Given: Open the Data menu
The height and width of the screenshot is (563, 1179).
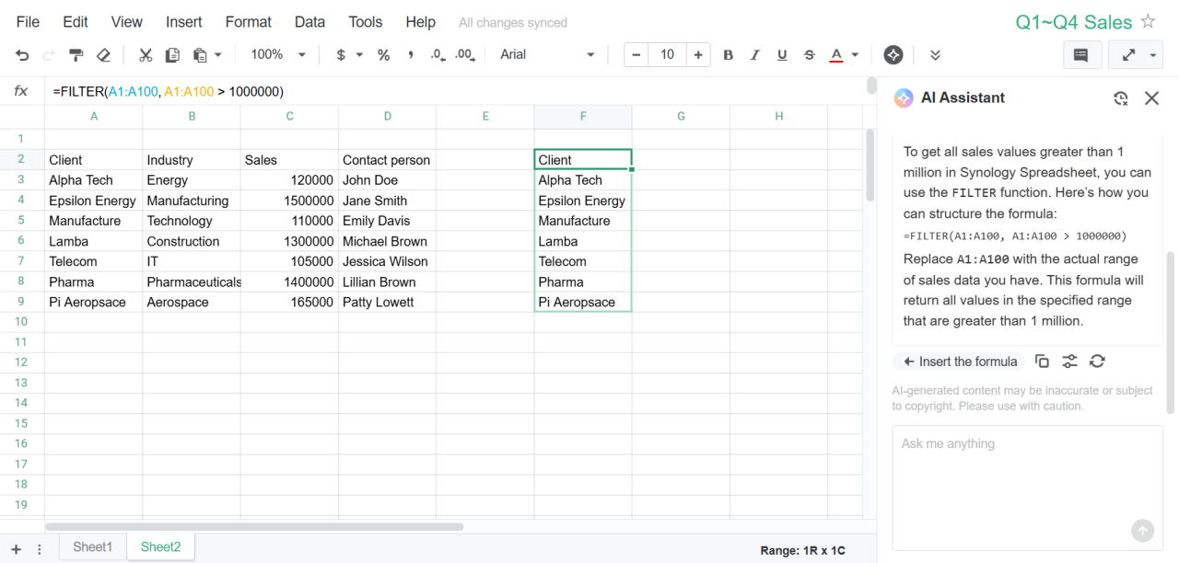Looking at the screenshot, I should point(309,22).
